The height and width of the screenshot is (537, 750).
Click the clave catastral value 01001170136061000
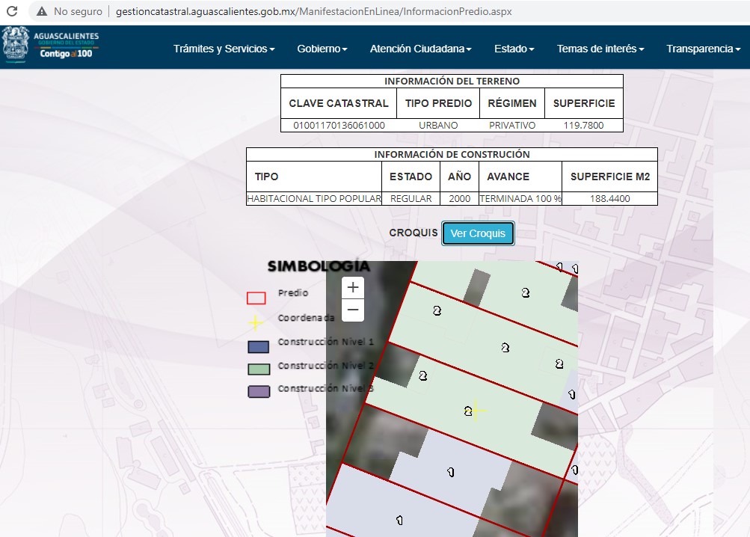[339, 126]
